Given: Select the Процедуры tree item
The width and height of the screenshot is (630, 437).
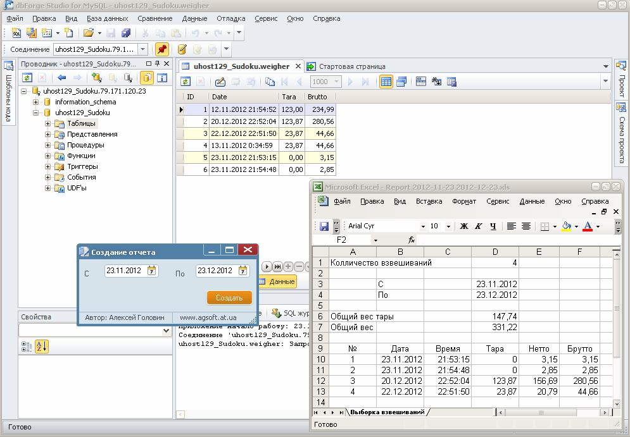Looking at the screenshot, I should click(85, 145).
